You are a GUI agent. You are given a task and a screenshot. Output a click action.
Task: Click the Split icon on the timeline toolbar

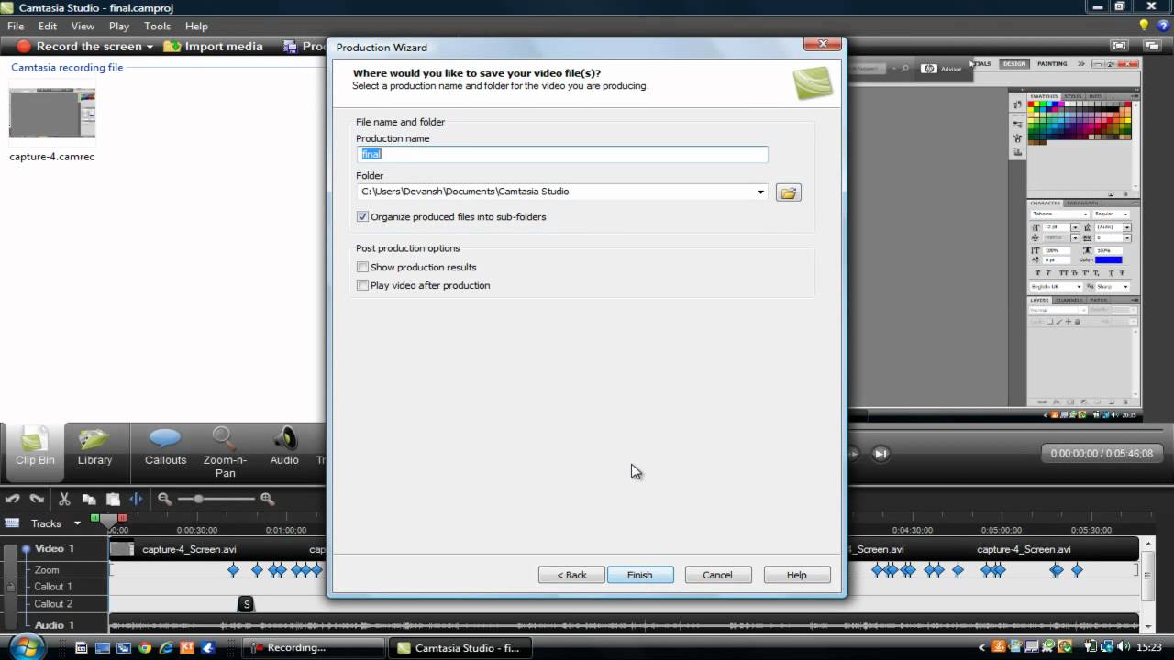coord(136,499)
